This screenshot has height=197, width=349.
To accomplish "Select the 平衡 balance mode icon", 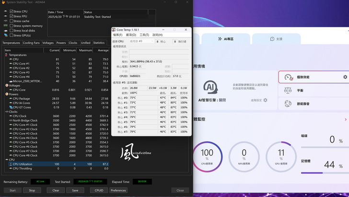I will pos(288,90).
